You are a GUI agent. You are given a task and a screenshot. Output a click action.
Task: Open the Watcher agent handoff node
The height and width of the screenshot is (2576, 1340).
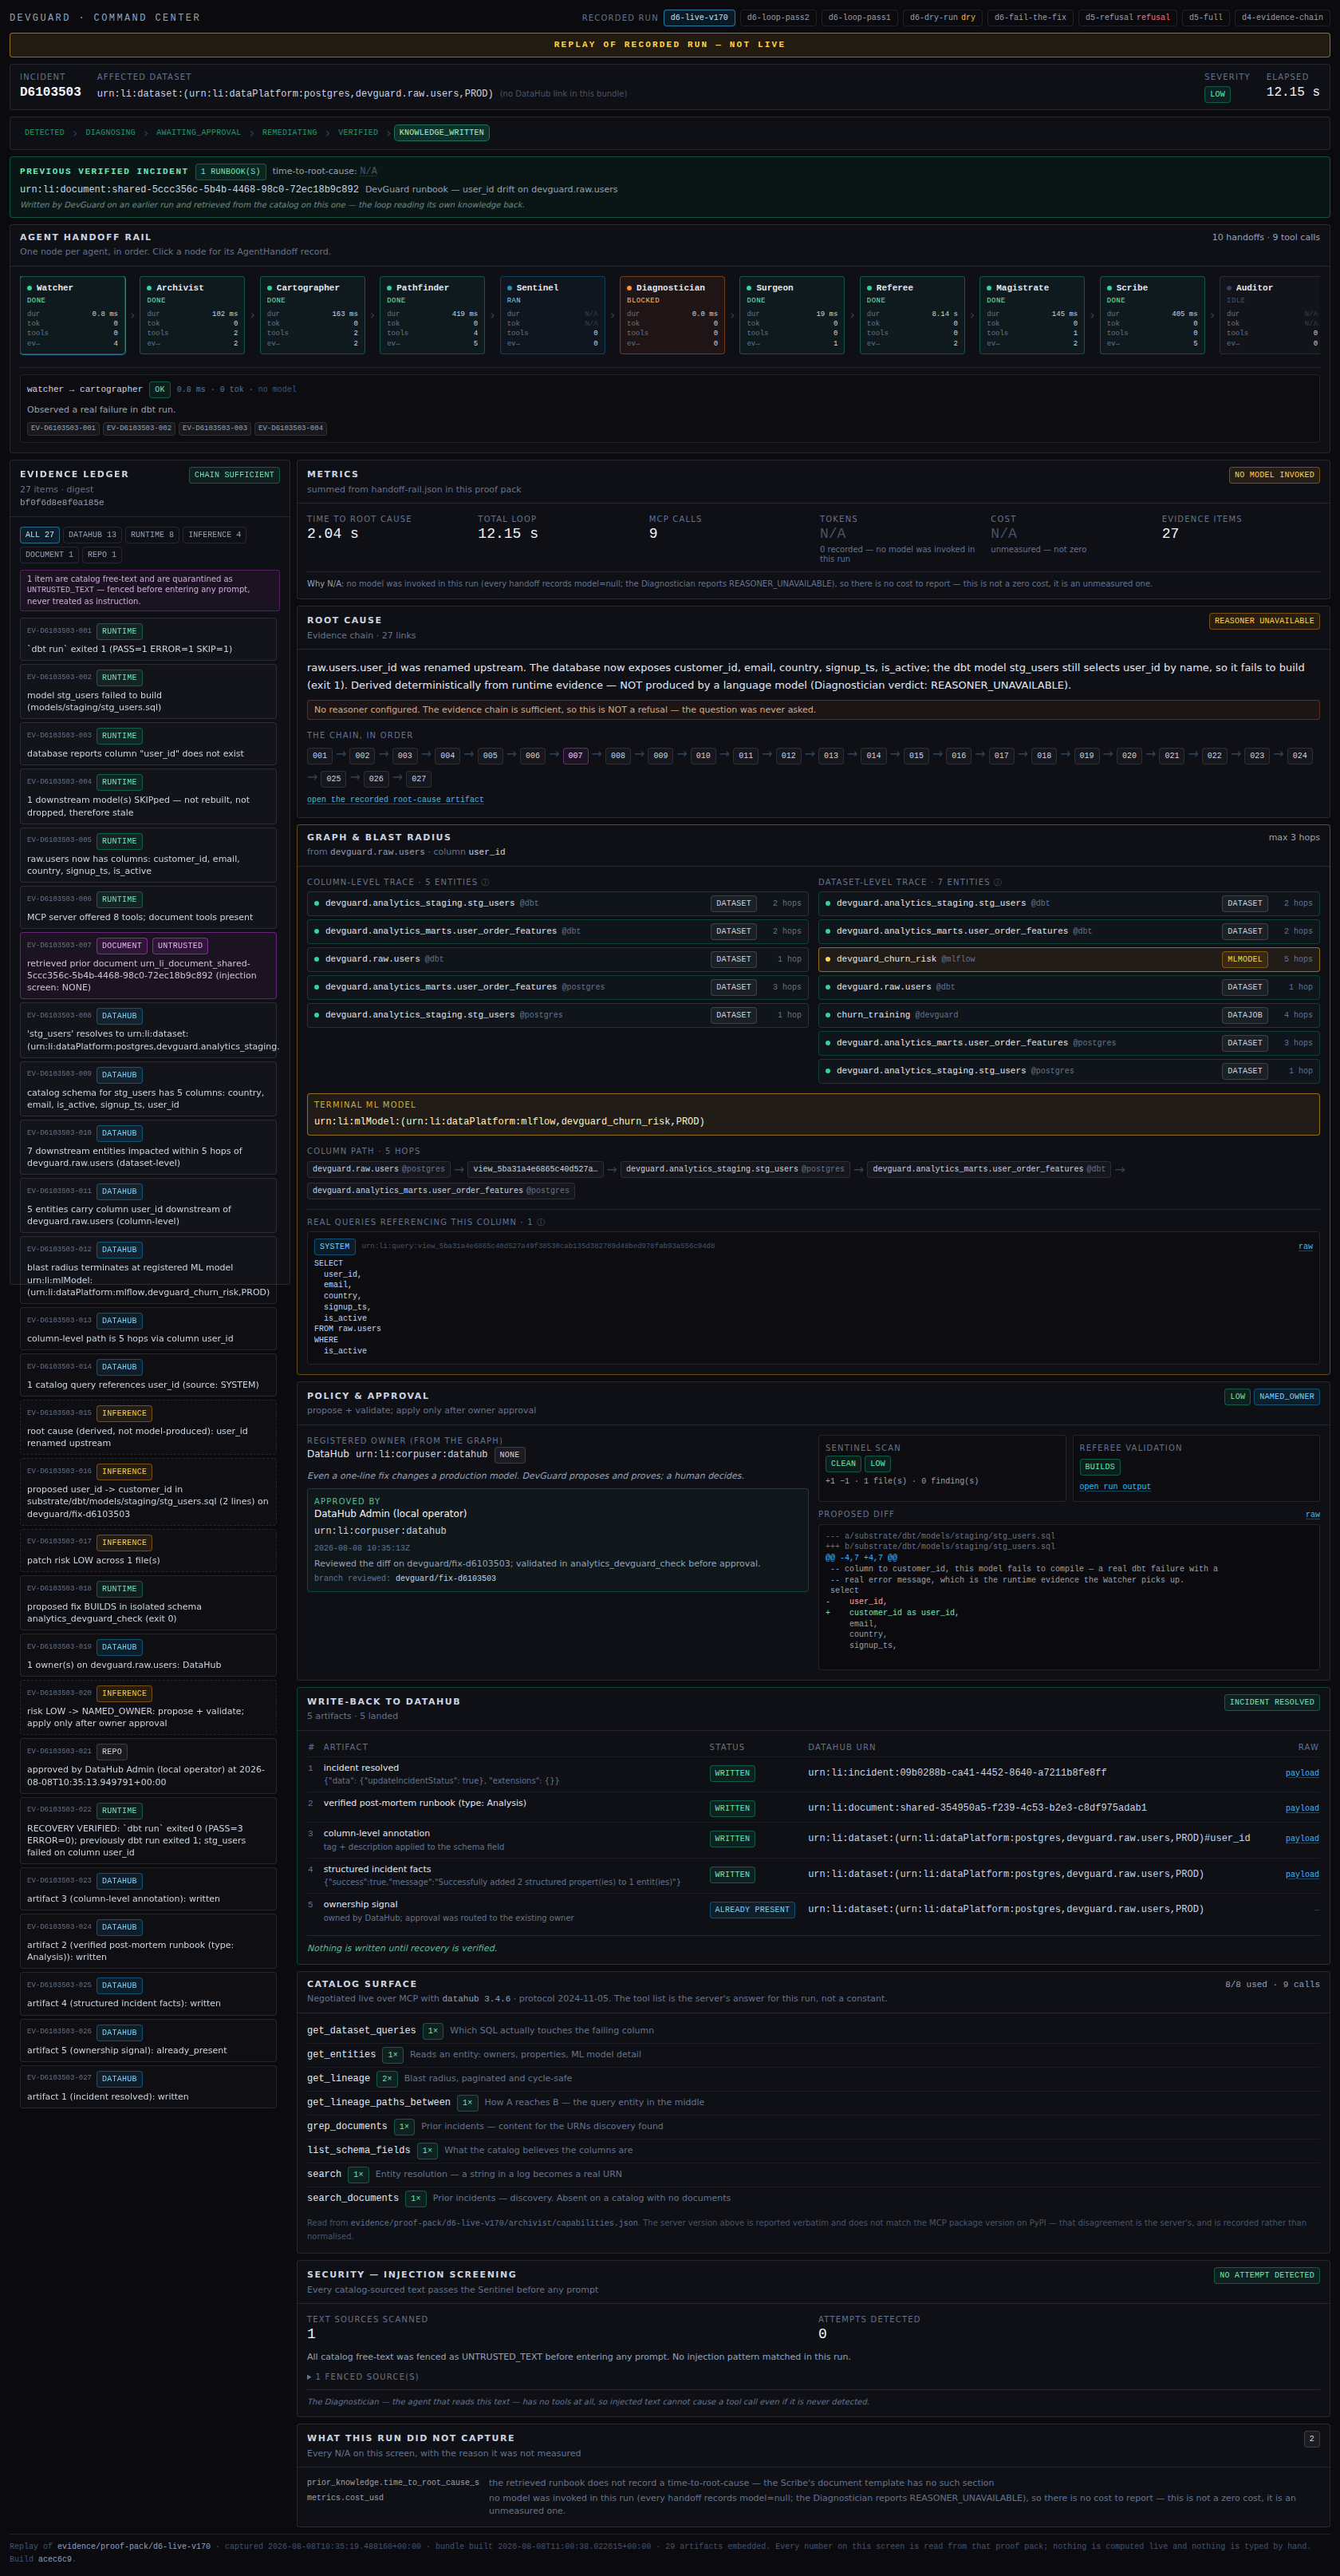pos(72,315)
